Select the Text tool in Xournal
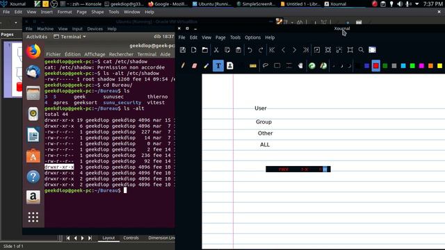445x250 pixels. 218,66
